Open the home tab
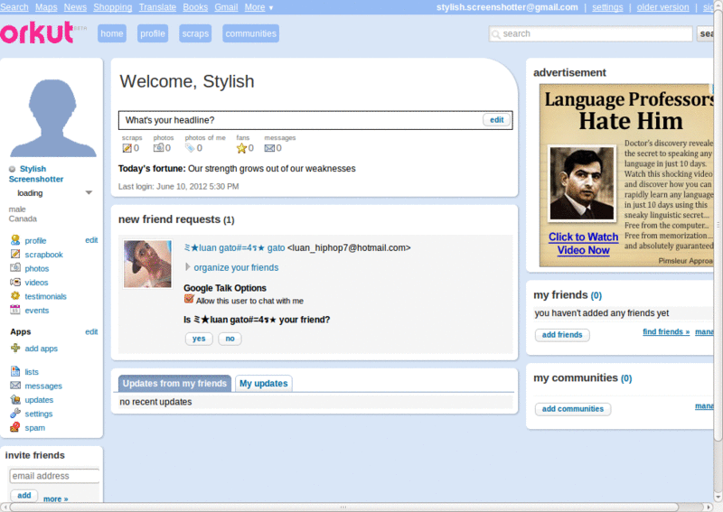The width and height of the screenshot is (723, 512). point(112,33)
